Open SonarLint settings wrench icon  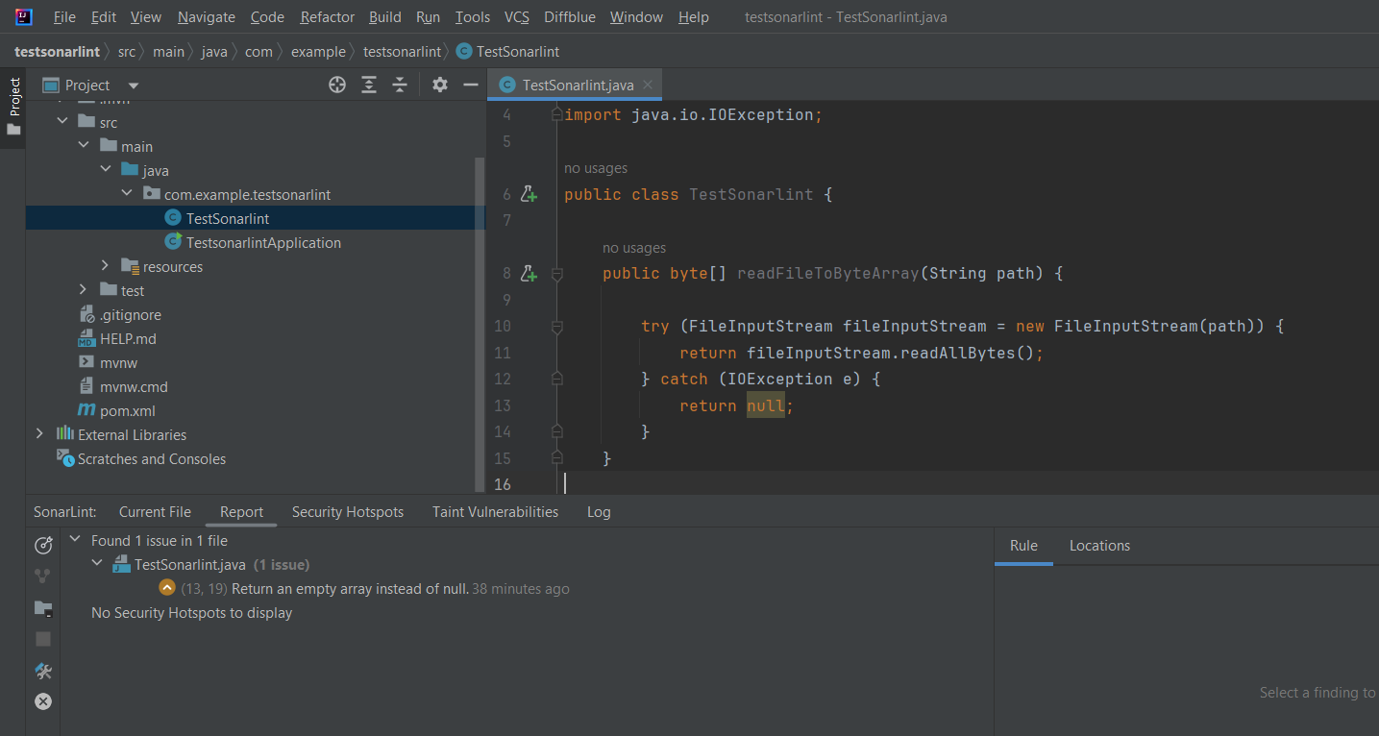(x=43, y=671)
